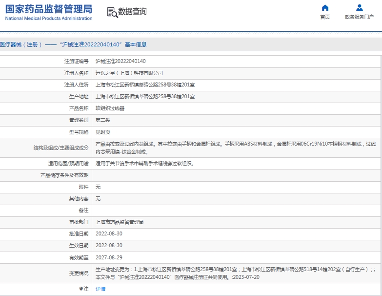The image size is (382, 296).
Task: Click the 管理类别 label
Action: (x=79, y=120)
